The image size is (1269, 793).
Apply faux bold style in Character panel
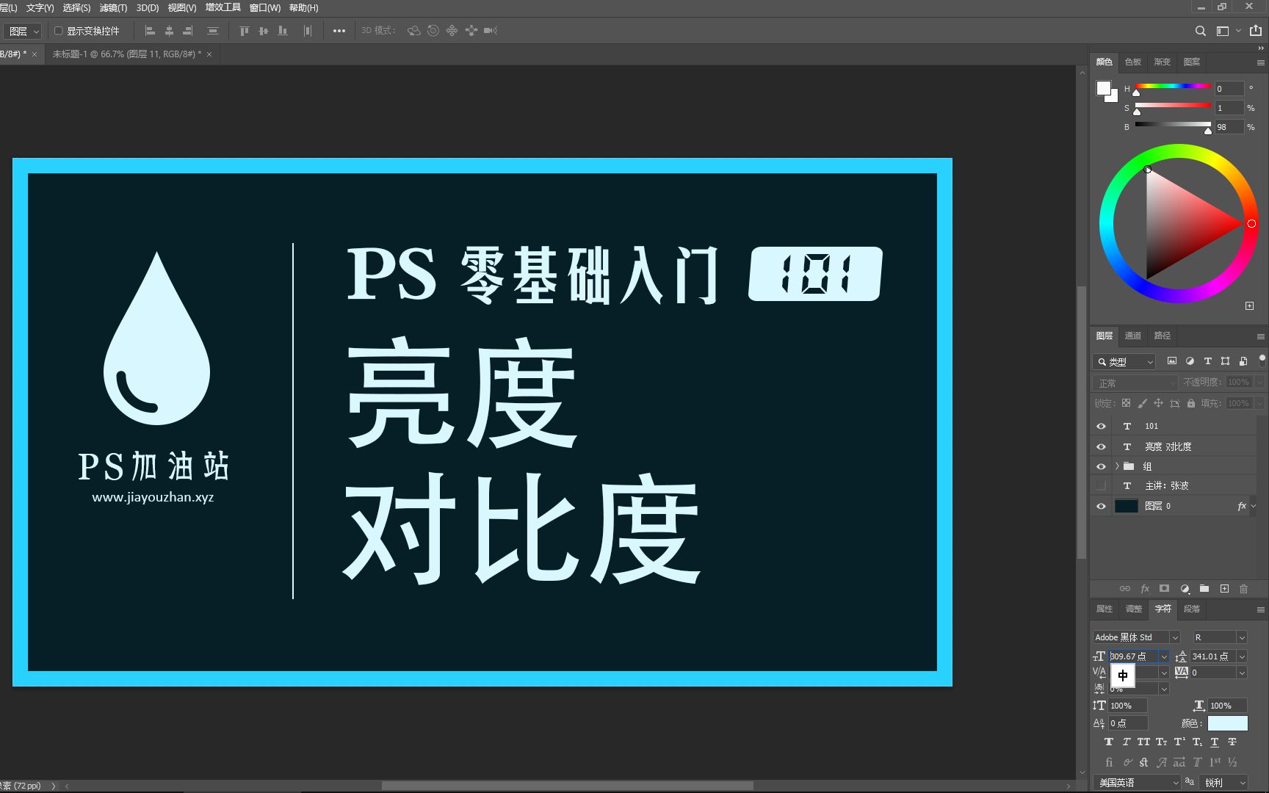point(1109,742)
